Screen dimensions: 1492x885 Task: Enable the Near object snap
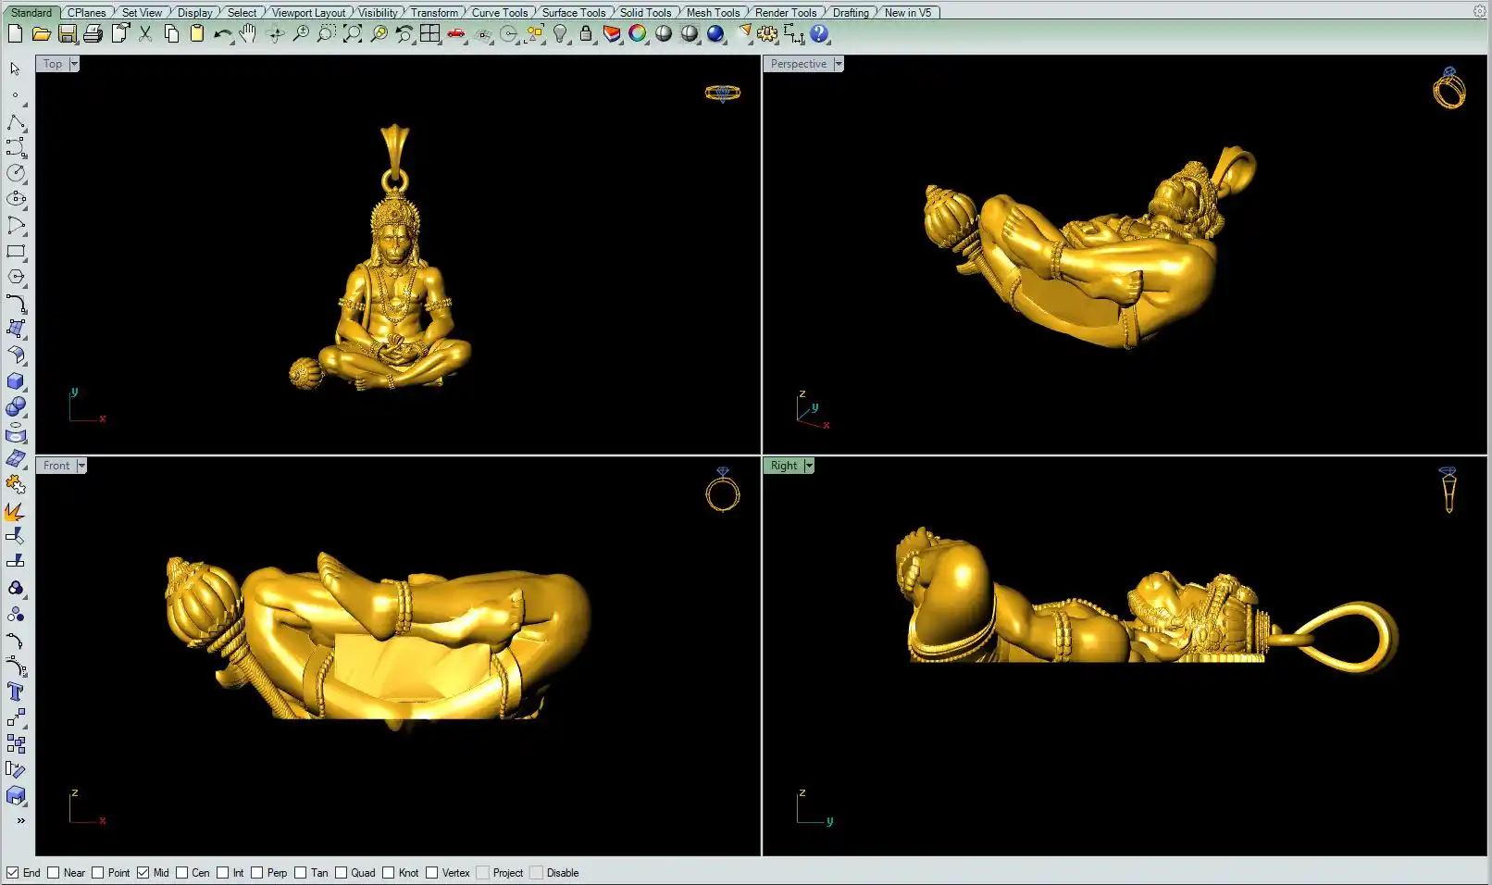click(x=54, y=873)
